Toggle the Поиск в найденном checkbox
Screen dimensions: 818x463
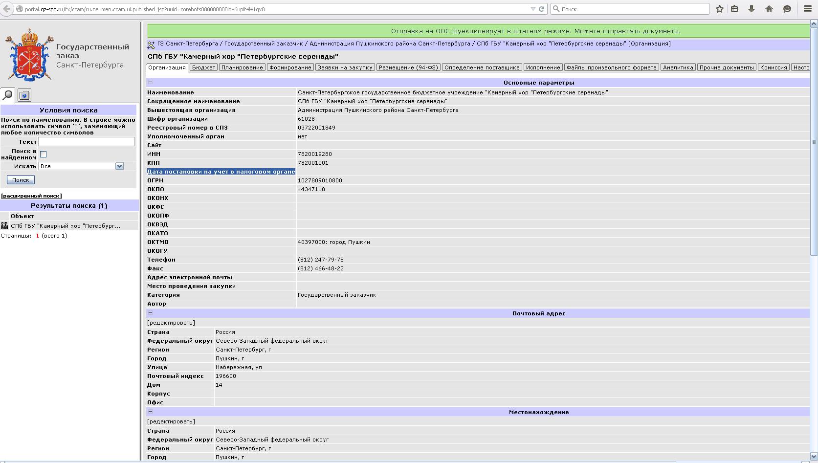coord(43,154)
